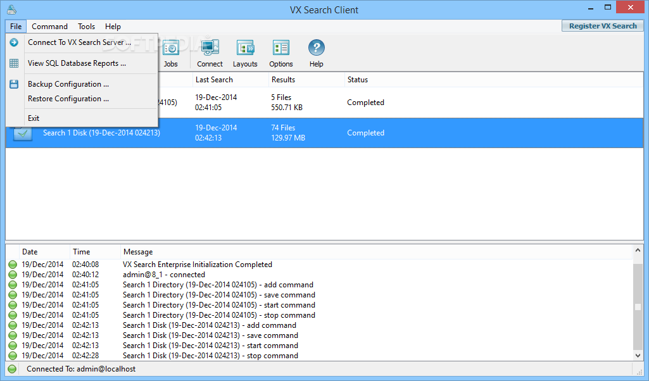Click the Status column header
Image resolution: width=649 pixels, height=381 pixels.
(494, 80)
